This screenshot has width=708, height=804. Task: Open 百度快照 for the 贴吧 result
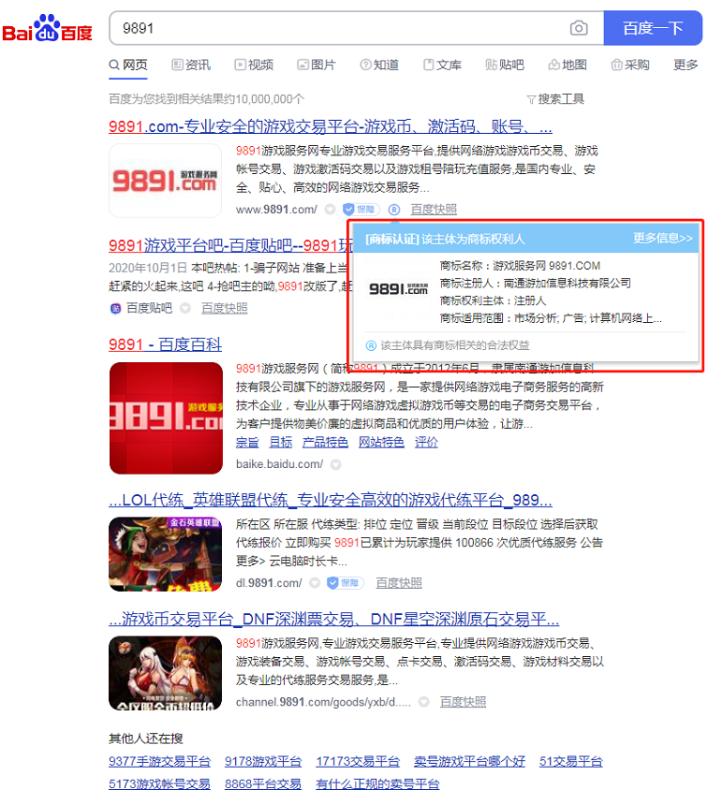click(x=224, y=308)
